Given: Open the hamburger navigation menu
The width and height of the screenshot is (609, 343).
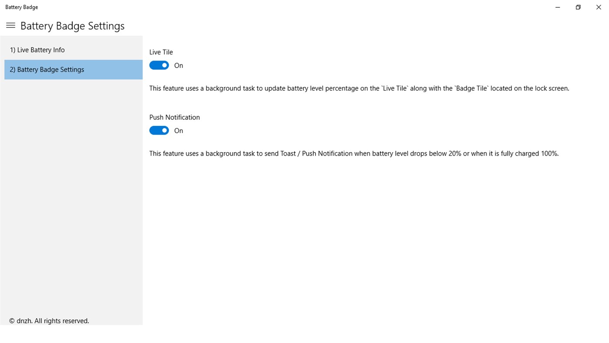Looking at the screenshot, I should coord(10,25).
